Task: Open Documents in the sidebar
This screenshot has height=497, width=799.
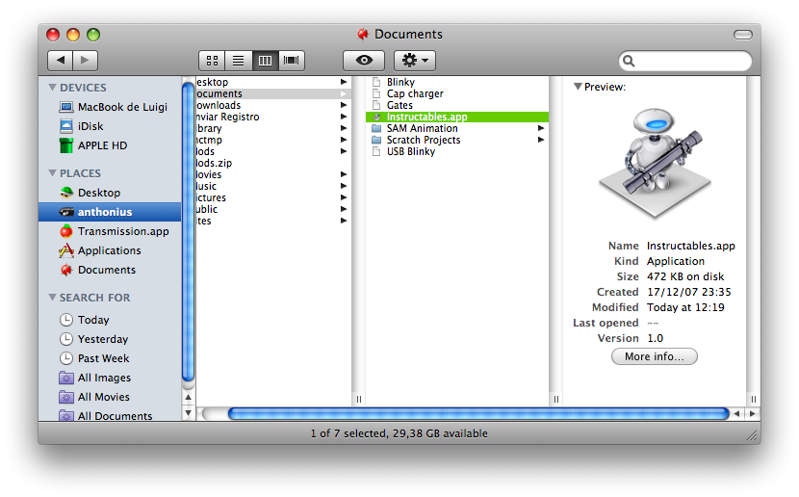Action: click(x=110, y=270)
